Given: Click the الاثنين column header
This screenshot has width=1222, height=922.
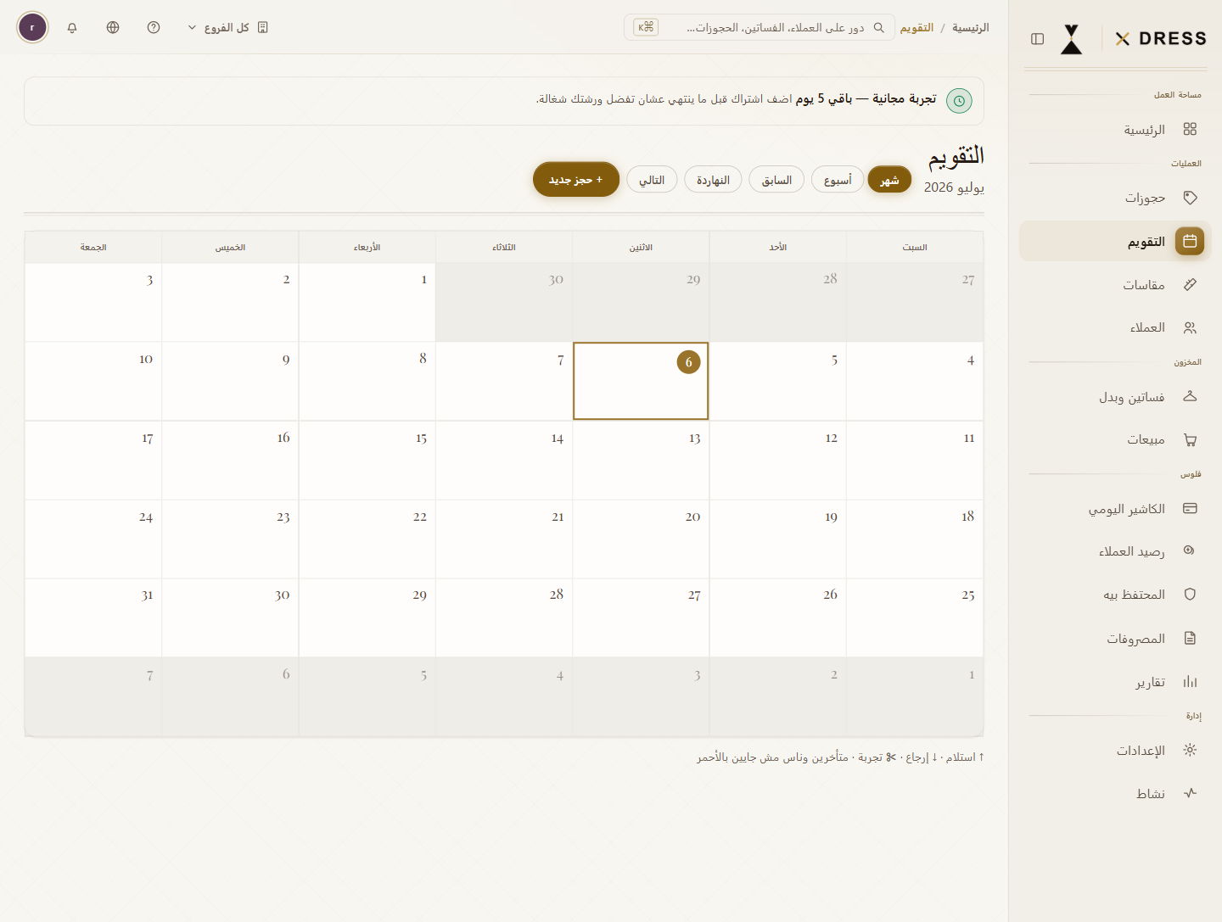Looking at the screenshot, I should pos(641,248).
